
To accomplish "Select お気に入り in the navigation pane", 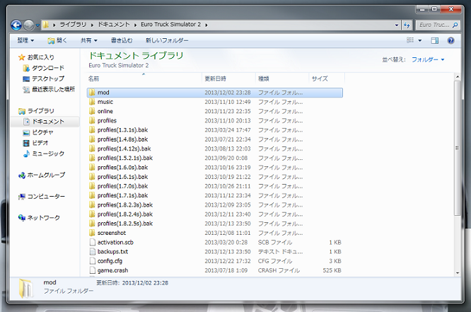I will (x=36, y=57).
